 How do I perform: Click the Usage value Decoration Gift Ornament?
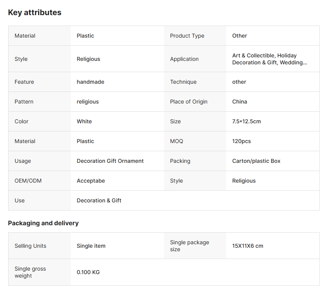click(110, 161)
